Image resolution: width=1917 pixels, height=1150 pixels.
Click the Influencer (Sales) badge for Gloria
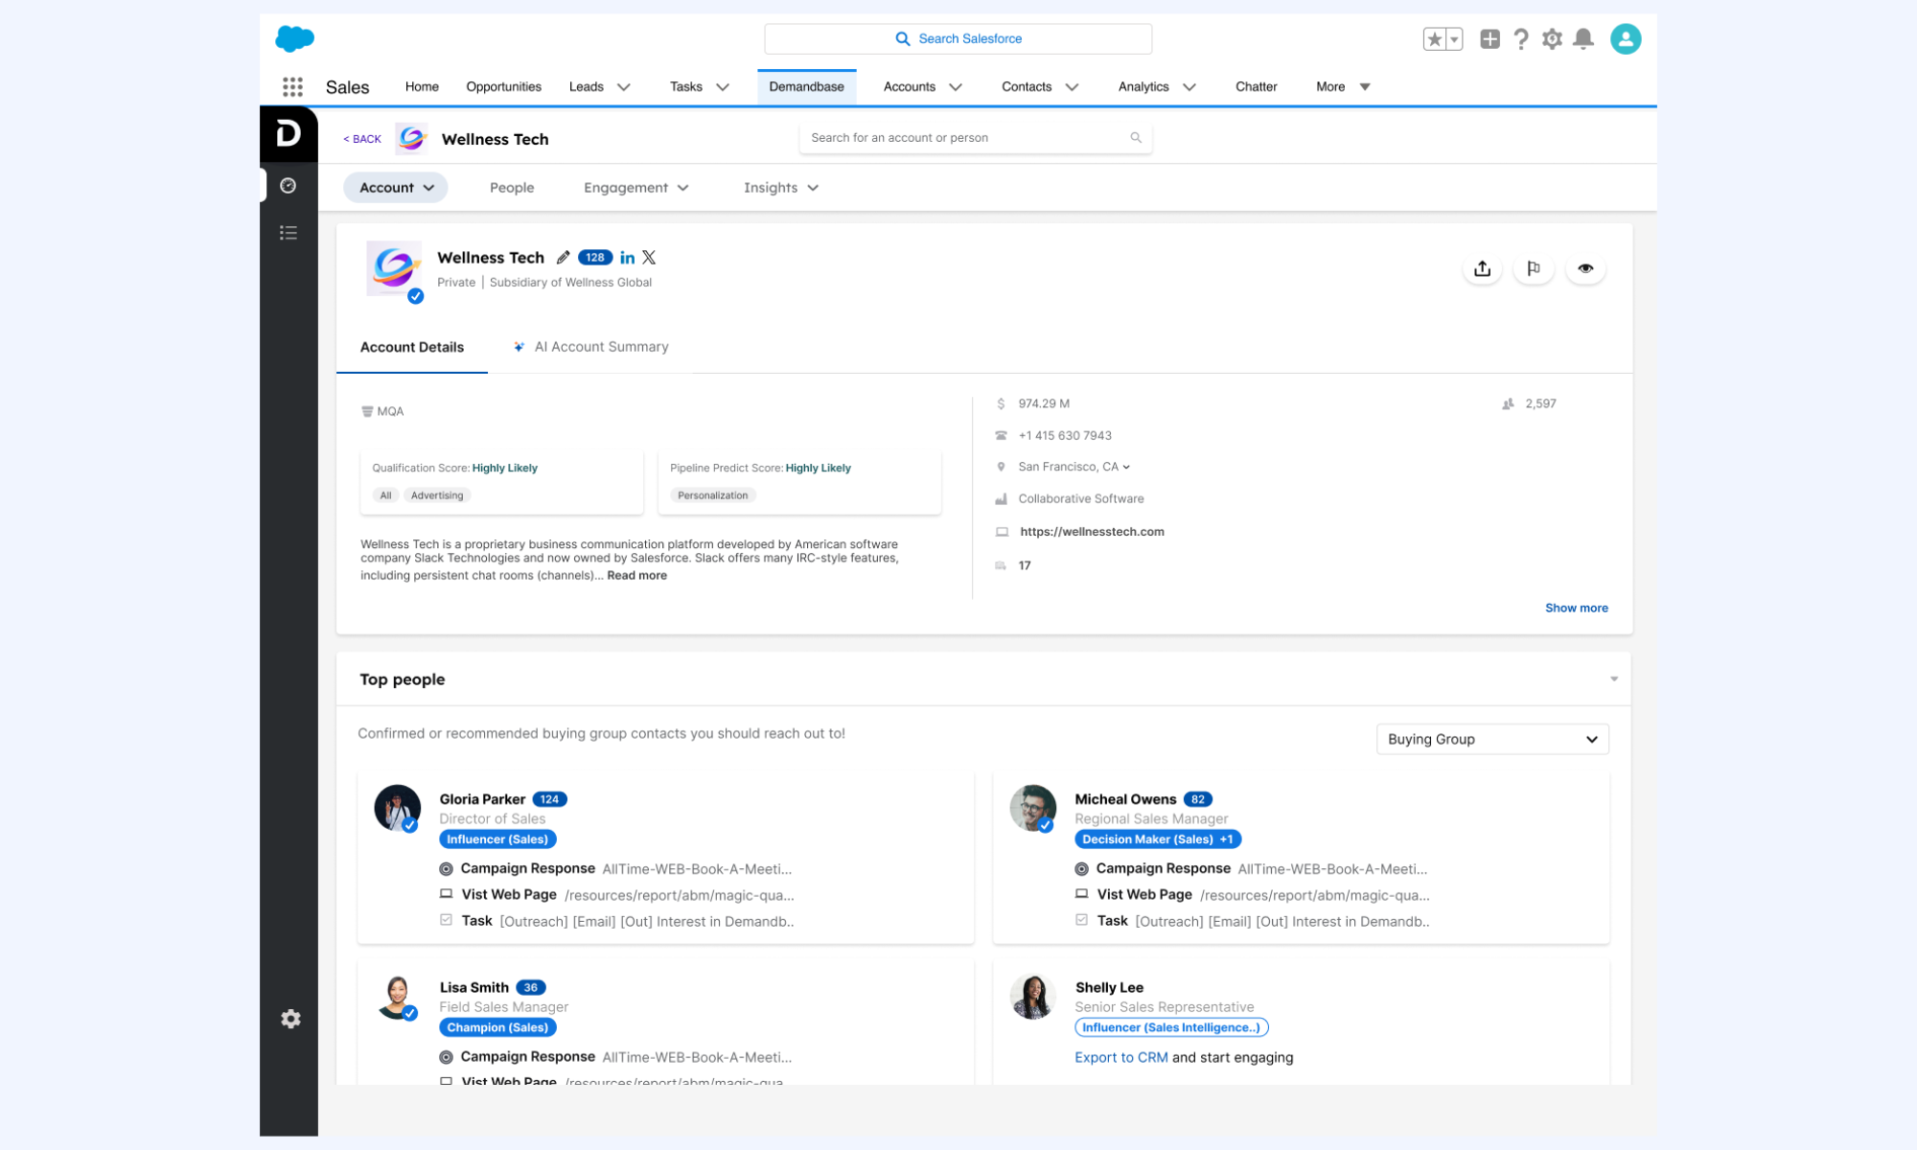click(497, 839)
